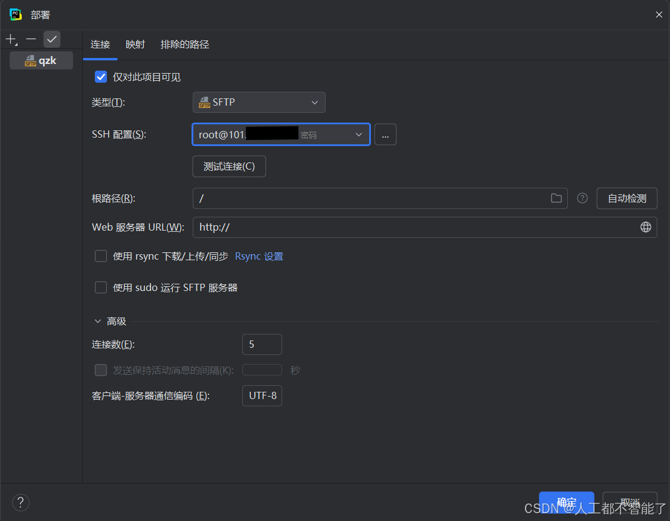670x521 pixels.
Task: Add a new deployment server
Action: click(x=11, y=39)
